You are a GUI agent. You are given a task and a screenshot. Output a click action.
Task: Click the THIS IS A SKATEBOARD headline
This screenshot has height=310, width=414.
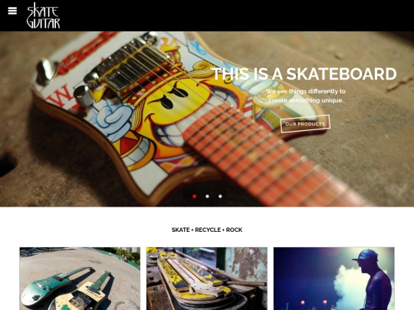(x=304, y=73)
